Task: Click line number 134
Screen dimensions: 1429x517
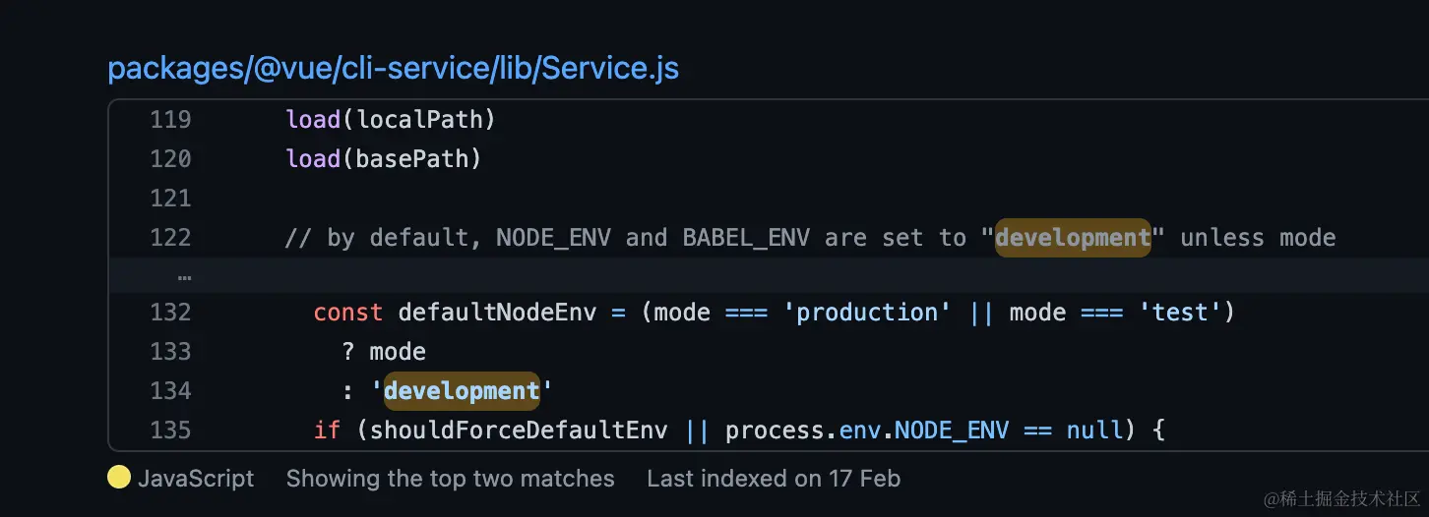Action: pos(170,391)
